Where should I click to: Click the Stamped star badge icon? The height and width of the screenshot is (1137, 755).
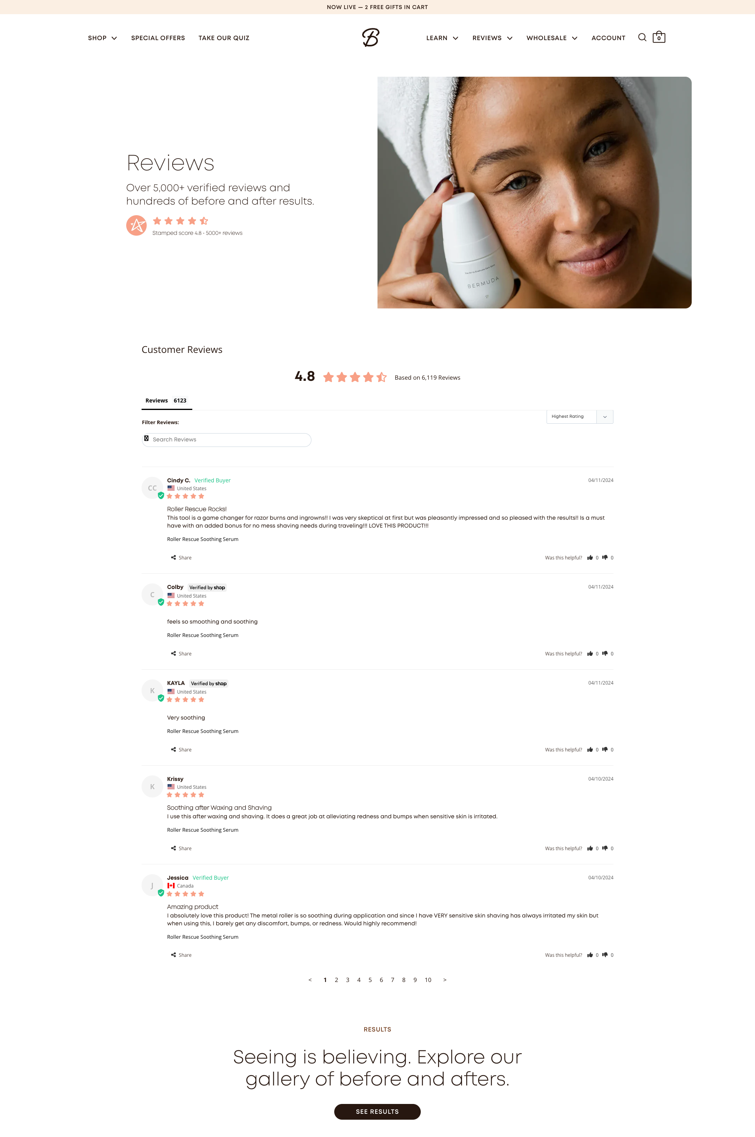point(136,225)
